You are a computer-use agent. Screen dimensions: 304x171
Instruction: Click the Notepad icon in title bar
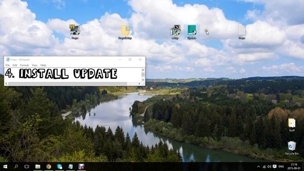click(8, 59)
